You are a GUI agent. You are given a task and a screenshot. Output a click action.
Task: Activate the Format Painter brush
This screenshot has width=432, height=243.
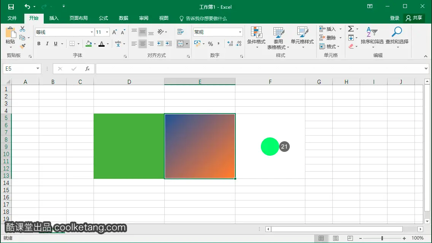22,46
